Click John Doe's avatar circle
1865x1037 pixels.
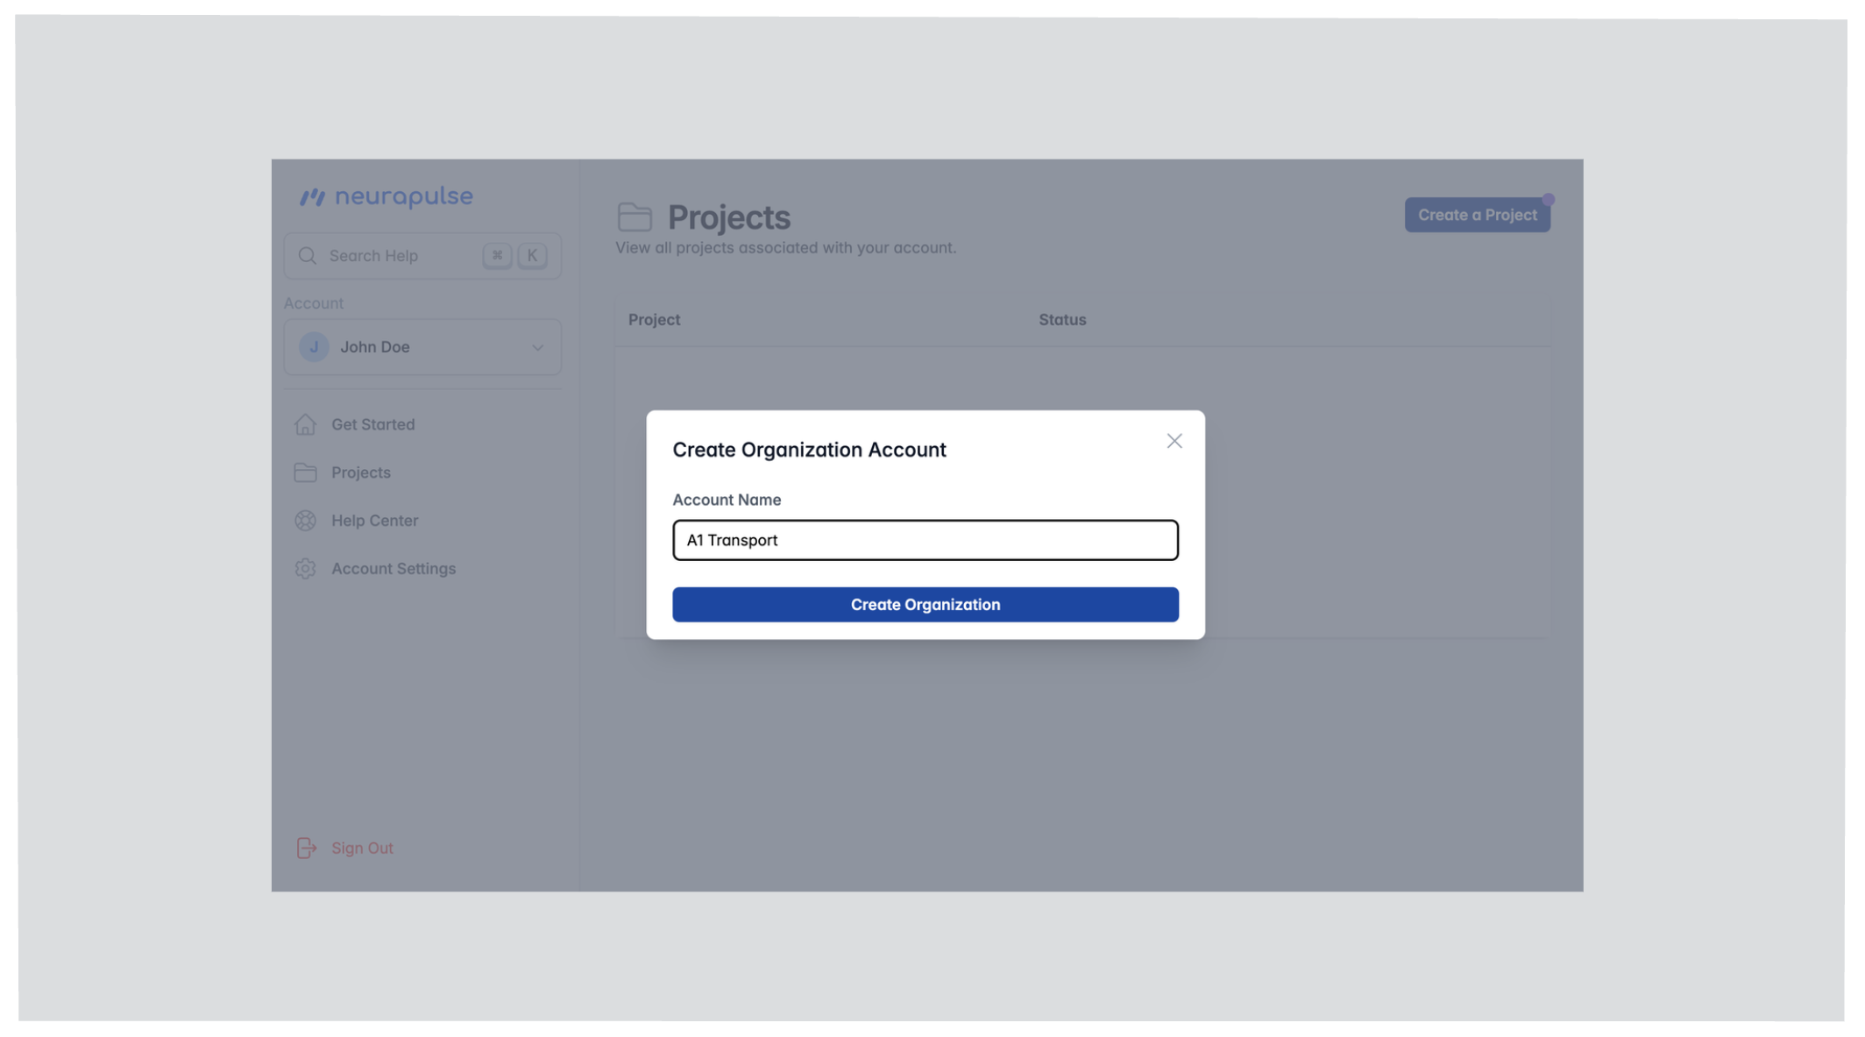[314, 347]
